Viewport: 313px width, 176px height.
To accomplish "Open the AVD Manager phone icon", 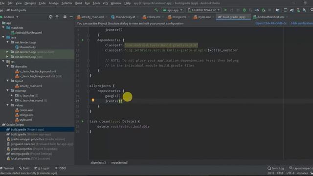I will (x=298, y=10).
